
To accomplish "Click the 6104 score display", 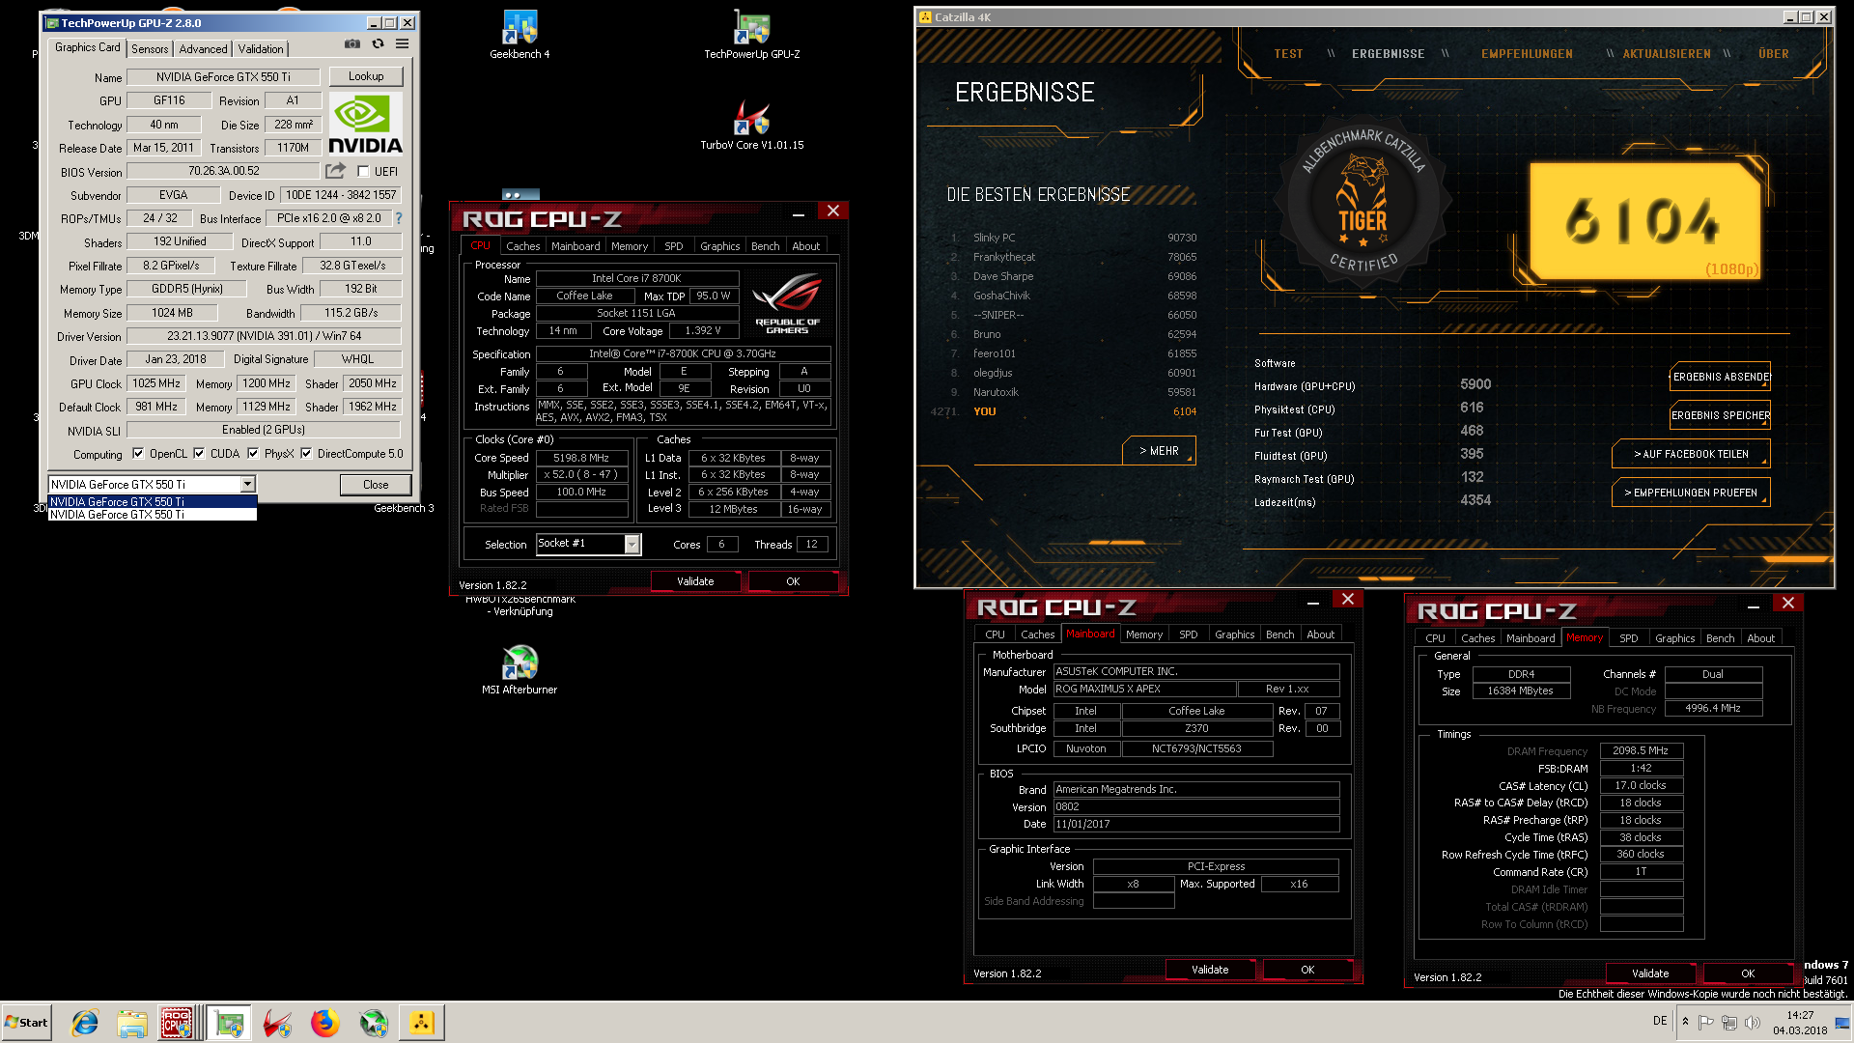I will [1643, 222].
